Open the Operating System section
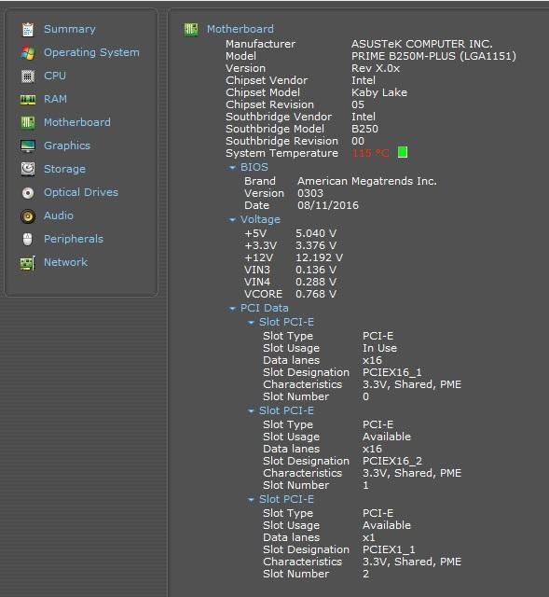549x597 pixels. [x=91, y=52]
